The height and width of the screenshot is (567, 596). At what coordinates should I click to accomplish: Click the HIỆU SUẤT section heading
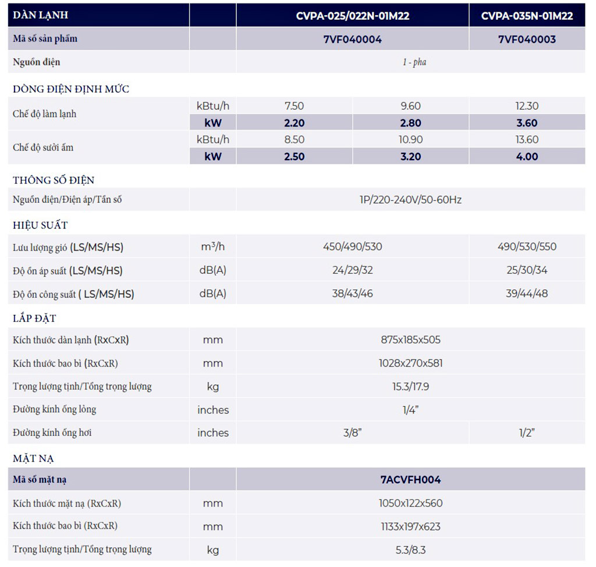tap(41, 226)
